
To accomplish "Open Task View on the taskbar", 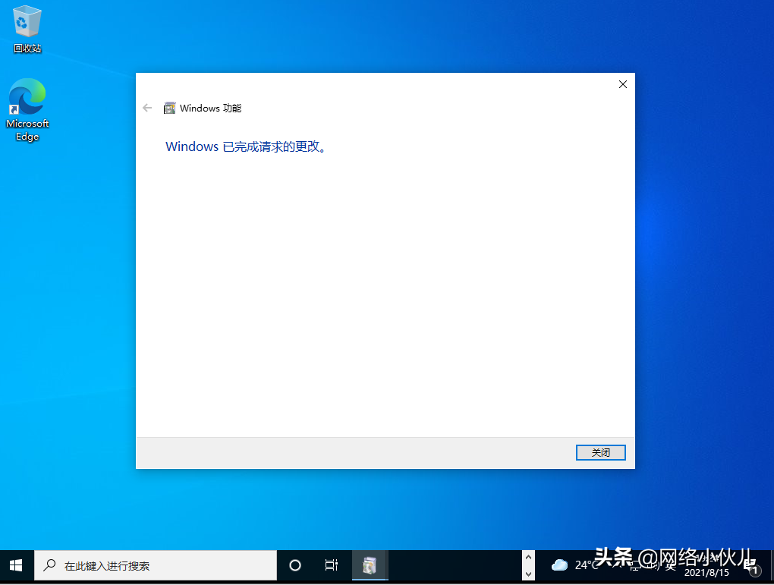I will pos(331,565).
